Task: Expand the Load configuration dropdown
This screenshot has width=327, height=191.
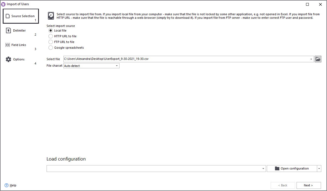Action: pos(263,169)
